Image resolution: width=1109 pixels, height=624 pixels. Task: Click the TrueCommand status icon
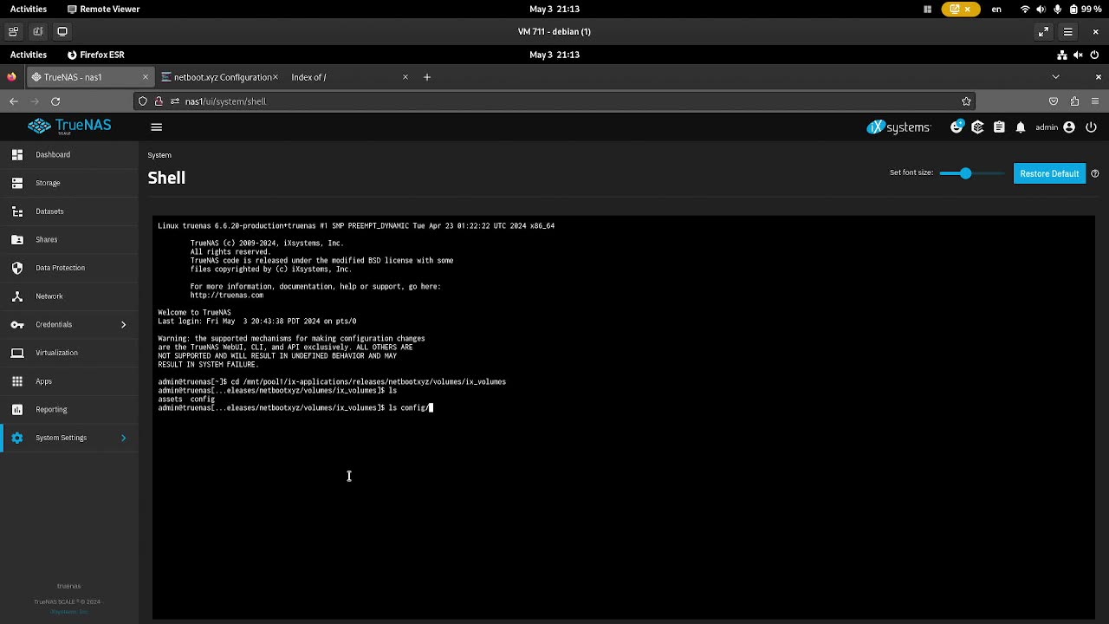(x=977, y=127)
